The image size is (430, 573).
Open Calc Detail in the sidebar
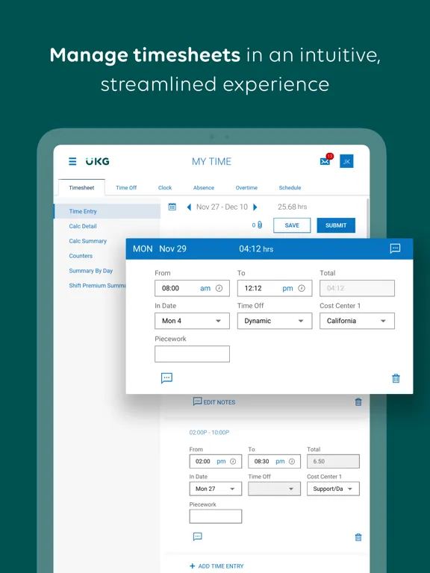pos(83,226)
